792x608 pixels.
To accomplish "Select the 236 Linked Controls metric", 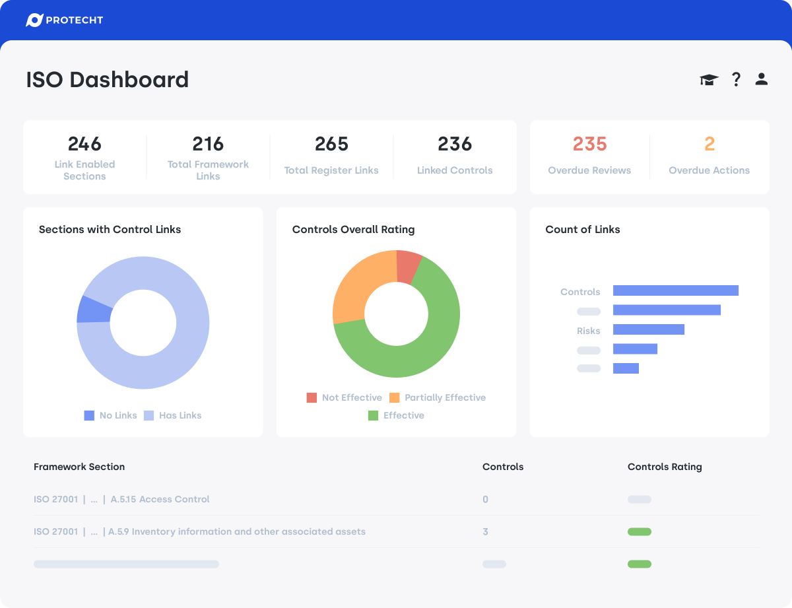I will 455,156.
